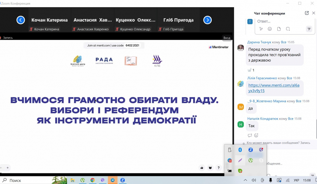Open the menti.com link from Лілія Герасименко
This screenshot has width=317, height=184.
(274, 88)
